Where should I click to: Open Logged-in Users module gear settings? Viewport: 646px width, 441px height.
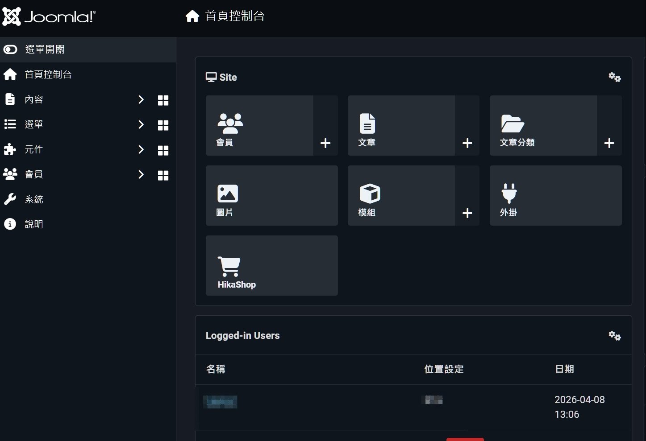(x=615, y=335)
